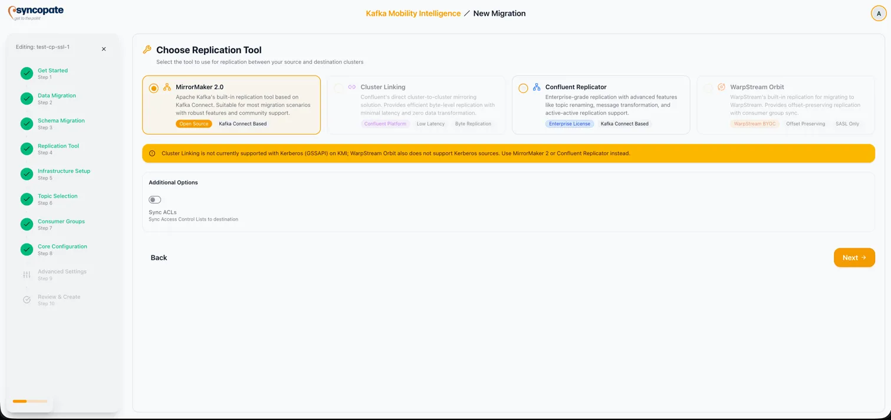Select the disabled Cluster Linking radio button
Viewport: 891px width, 420px height.
pyautogui.click(x=338, y=88)
